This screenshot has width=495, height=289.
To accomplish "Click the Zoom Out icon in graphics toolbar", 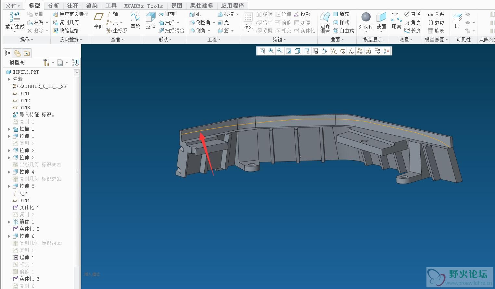I will pos(280,51).
